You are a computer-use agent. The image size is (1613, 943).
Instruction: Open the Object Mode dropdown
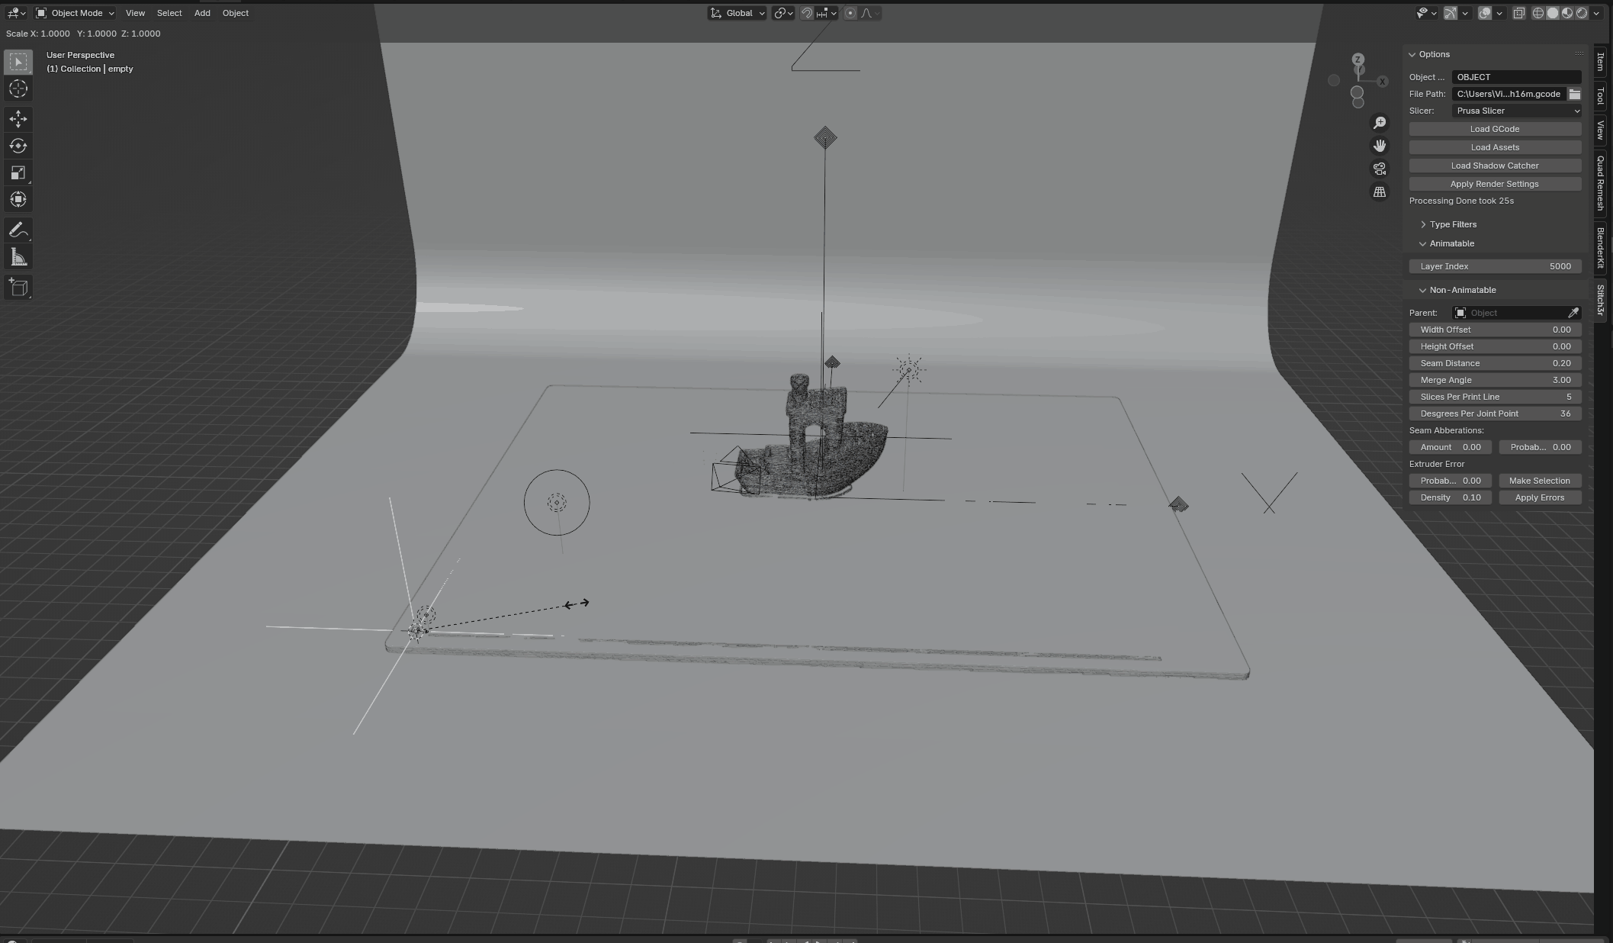click(72, 13)
